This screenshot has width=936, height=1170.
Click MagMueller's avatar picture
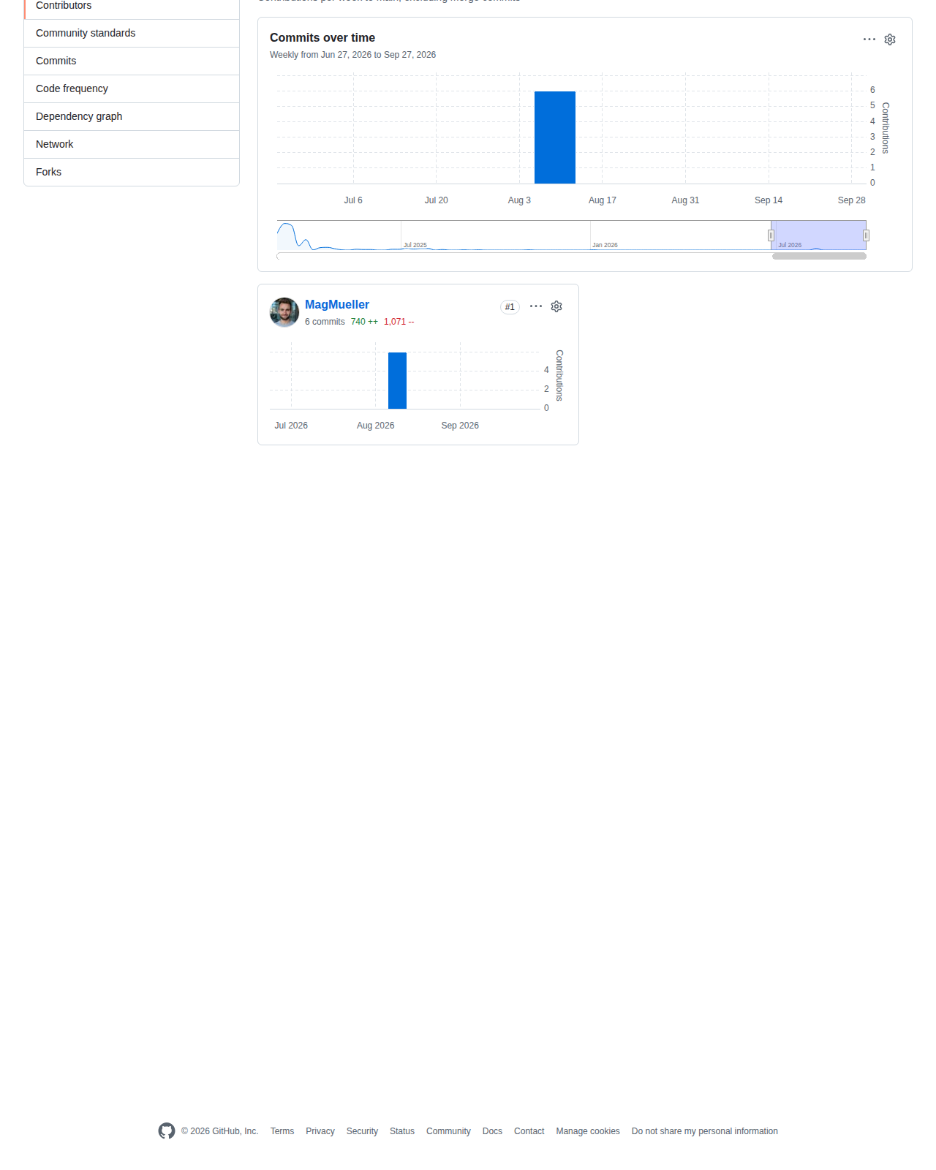(284, 312)
